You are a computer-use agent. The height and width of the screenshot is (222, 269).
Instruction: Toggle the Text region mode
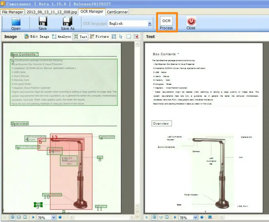(80, 36)
